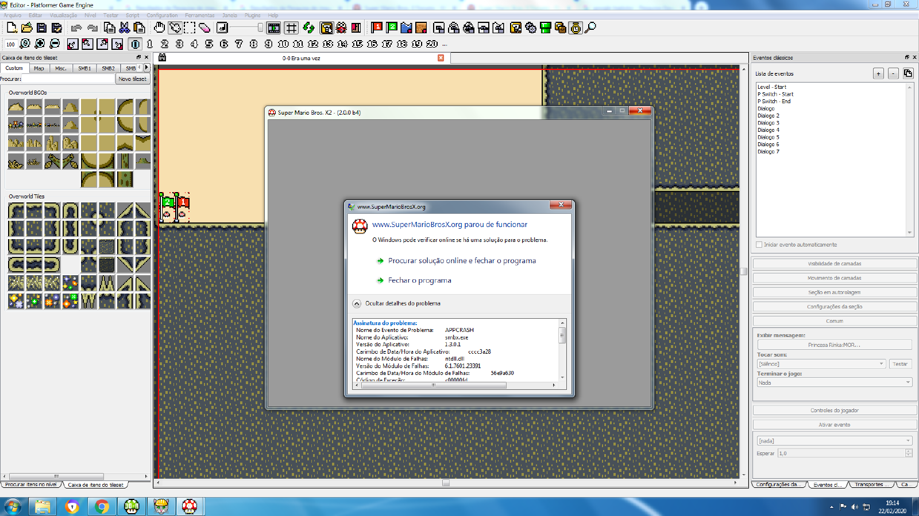919x516 pixels.
Task: Open the Arquivo menu
Action: pyautogui.click(x=13, y=15)
